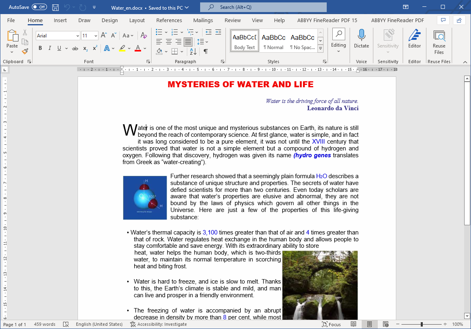Open Customize Quick Access Toolbar dropdown
This screenshot has width=471, height=329.
[x=94, y=8]
